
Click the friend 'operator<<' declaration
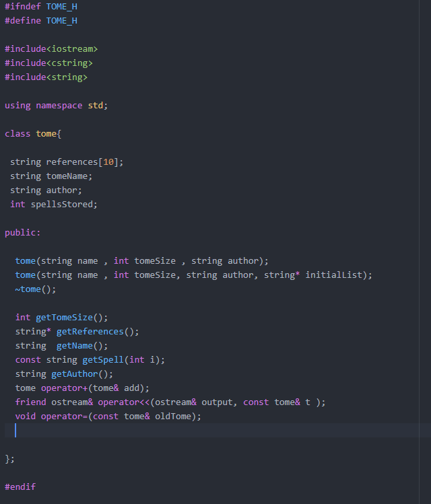point(170,402)
